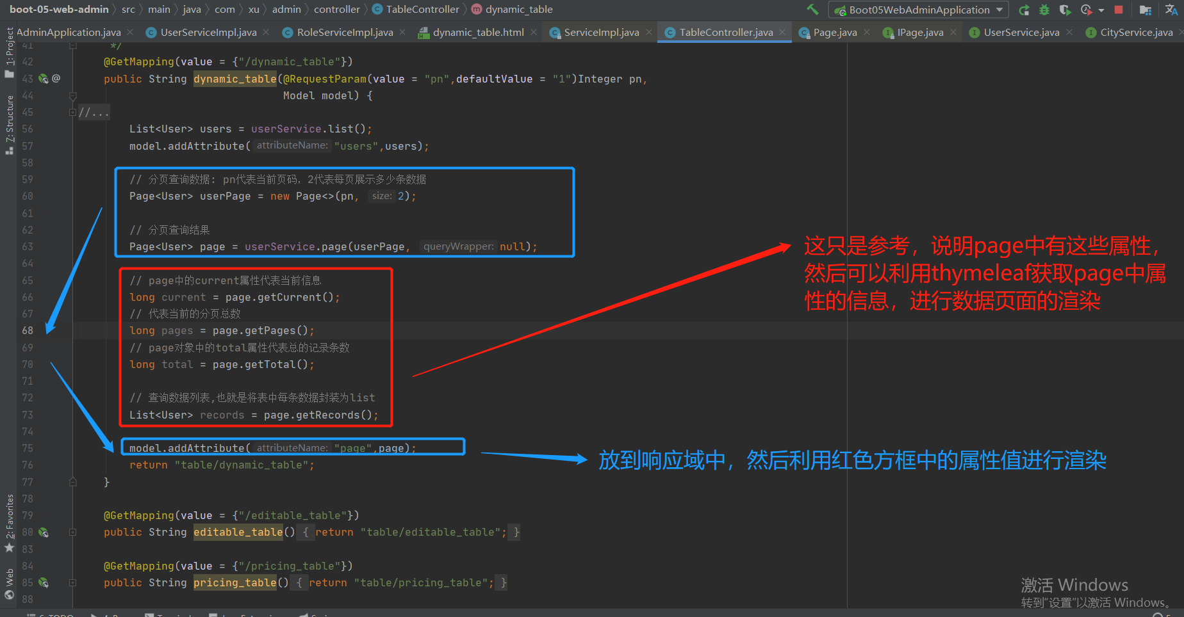Viewport: 1184px width, 617px height.
Task: Click the src breadcrumb segment
Action: coord(128,10)
